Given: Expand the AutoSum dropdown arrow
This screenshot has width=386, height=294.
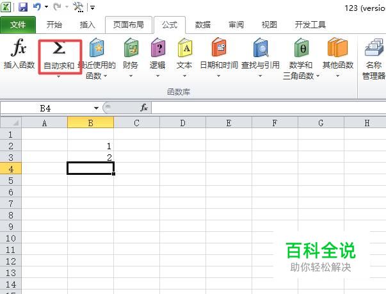Looking at the screenshot, I should [59, 77].
